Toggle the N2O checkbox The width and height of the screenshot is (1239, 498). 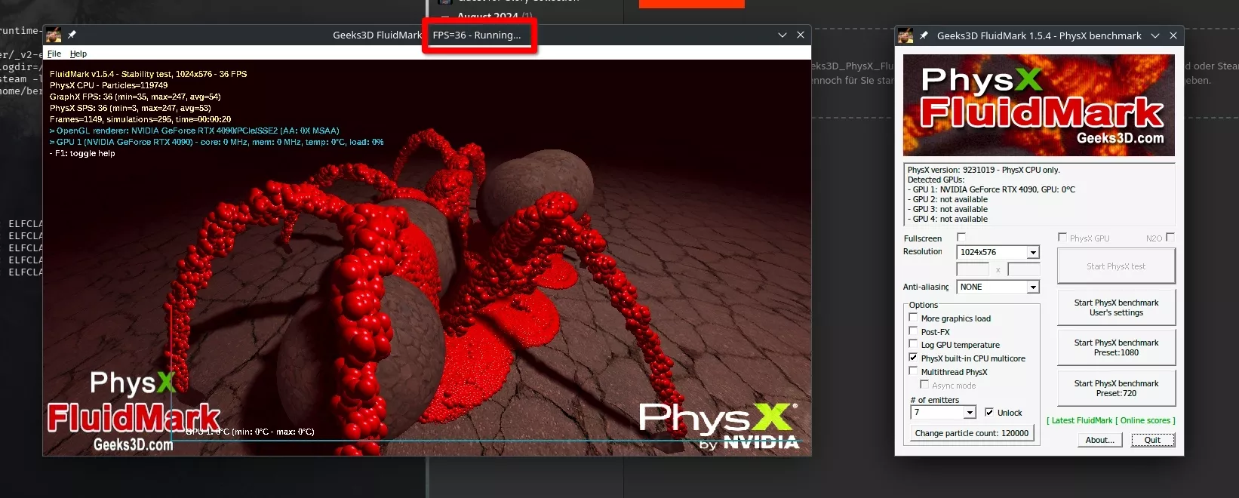tap(1170, 238)
